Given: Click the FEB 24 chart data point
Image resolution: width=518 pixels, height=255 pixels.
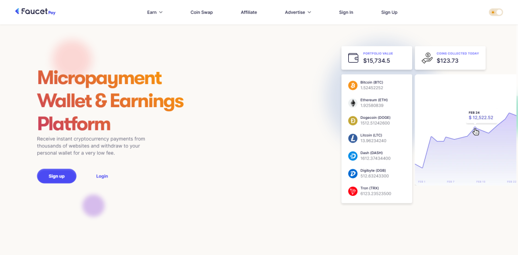Looking at the screenshot, I should [x=475, y=128].
